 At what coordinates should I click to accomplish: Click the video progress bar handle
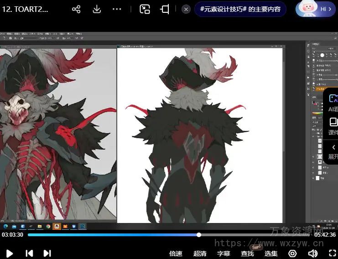point(199,235)
